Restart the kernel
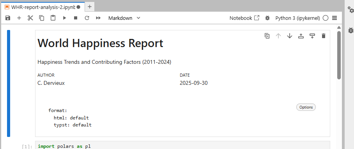The image size is (354, 149). (87, 18)
